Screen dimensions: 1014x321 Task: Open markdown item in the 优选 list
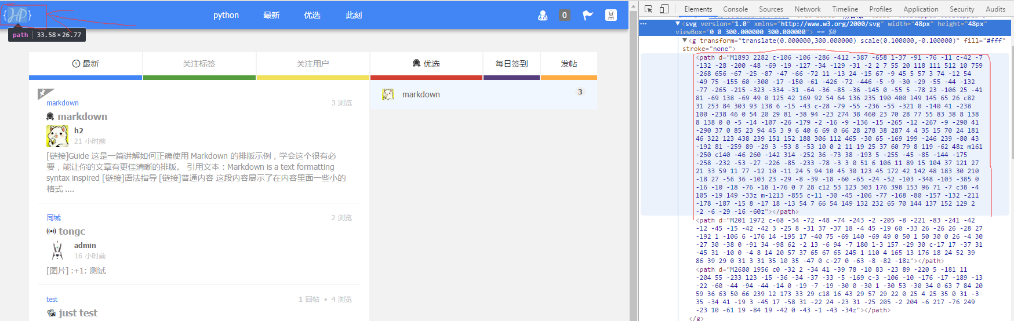[421, 94]
